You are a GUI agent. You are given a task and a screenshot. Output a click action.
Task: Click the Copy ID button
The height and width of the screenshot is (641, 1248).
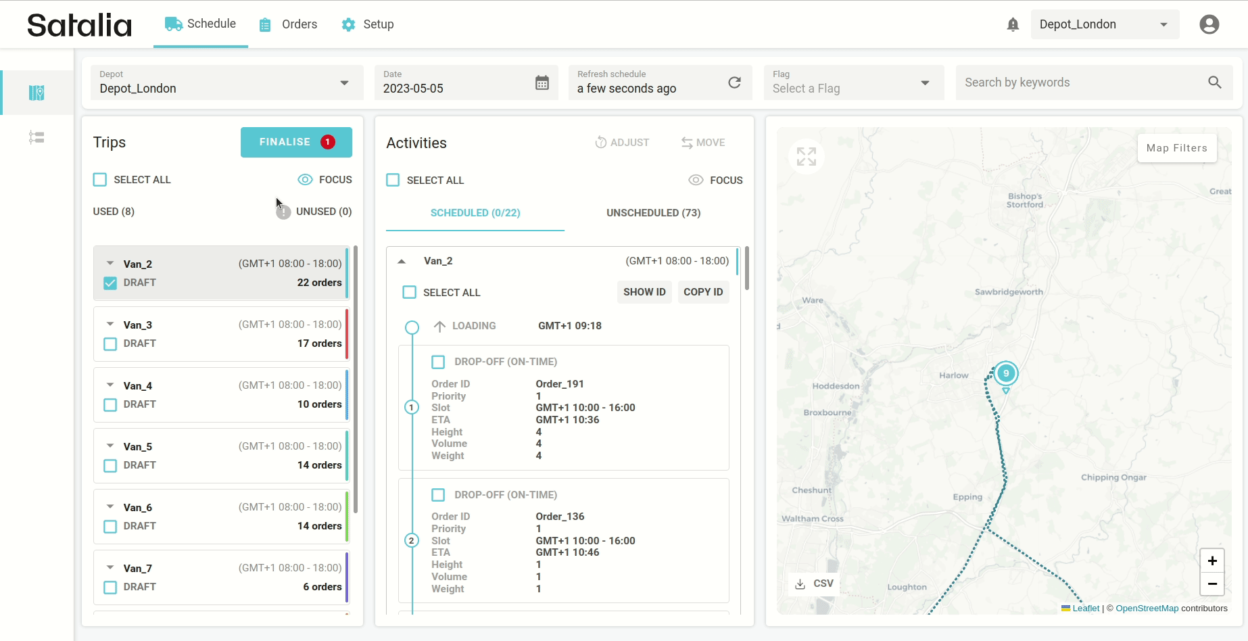point(702,292)
